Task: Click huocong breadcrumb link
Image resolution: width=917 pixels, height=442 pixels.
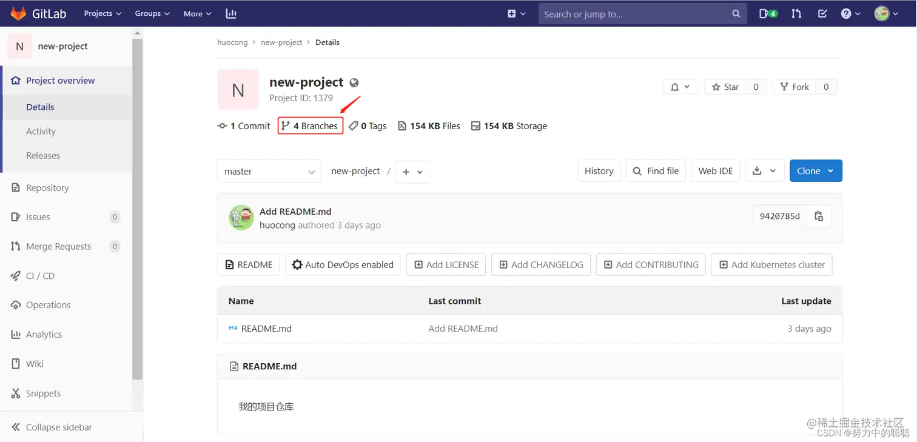Action: (232, 42)
